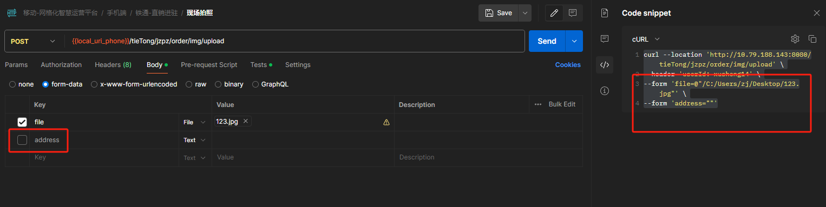Close the Code snippet panel
This screenshot has height=207, width=826.
pos(817,13)
